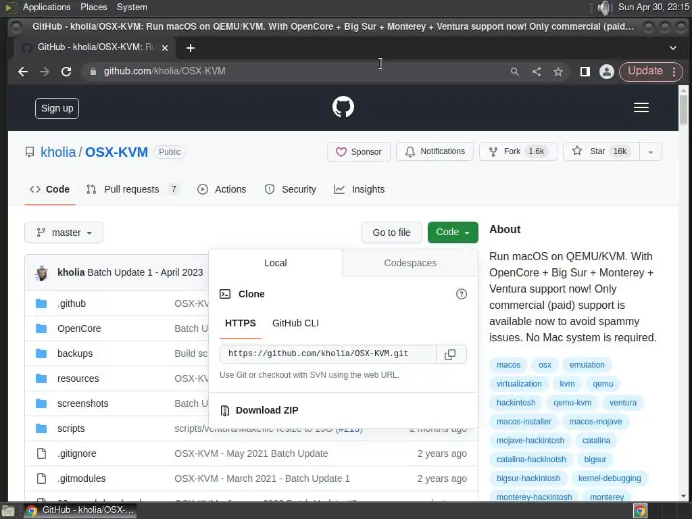The width and height of the screenshot is (692, 519).
Task: Select the GitHub CLI clone option
Action: point(296,324)
